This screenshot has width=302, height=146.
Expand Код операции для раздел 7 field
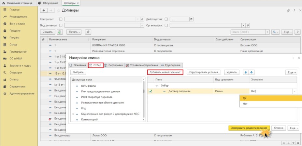(73, 114)
